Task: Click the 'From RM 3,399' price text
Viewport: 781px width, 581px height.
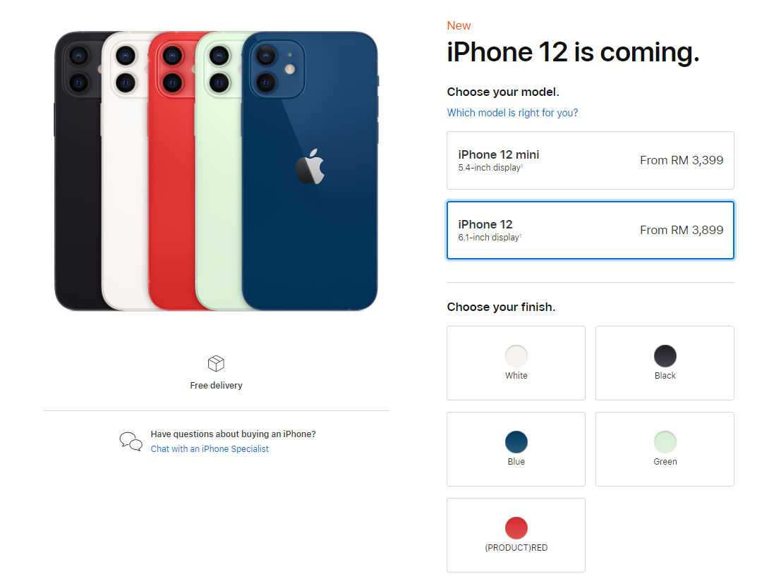Action: (x=682, y=160)
